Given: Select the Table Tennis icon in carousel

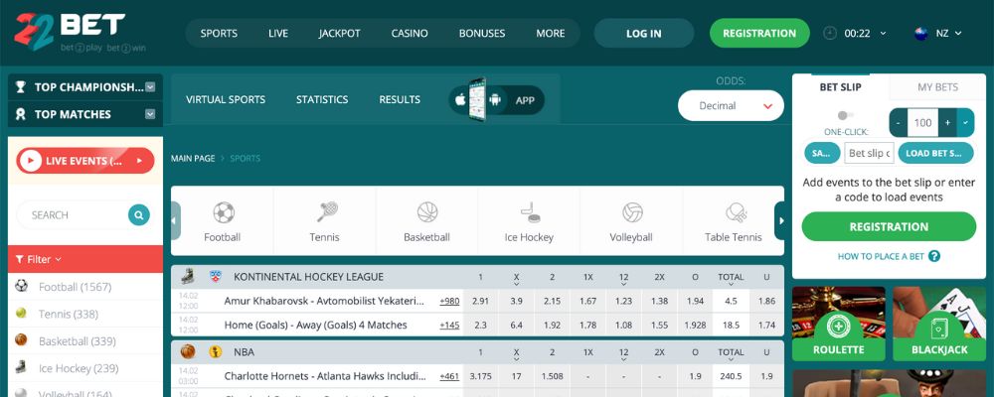Looking at the screenshot, I should coord(736,212).
